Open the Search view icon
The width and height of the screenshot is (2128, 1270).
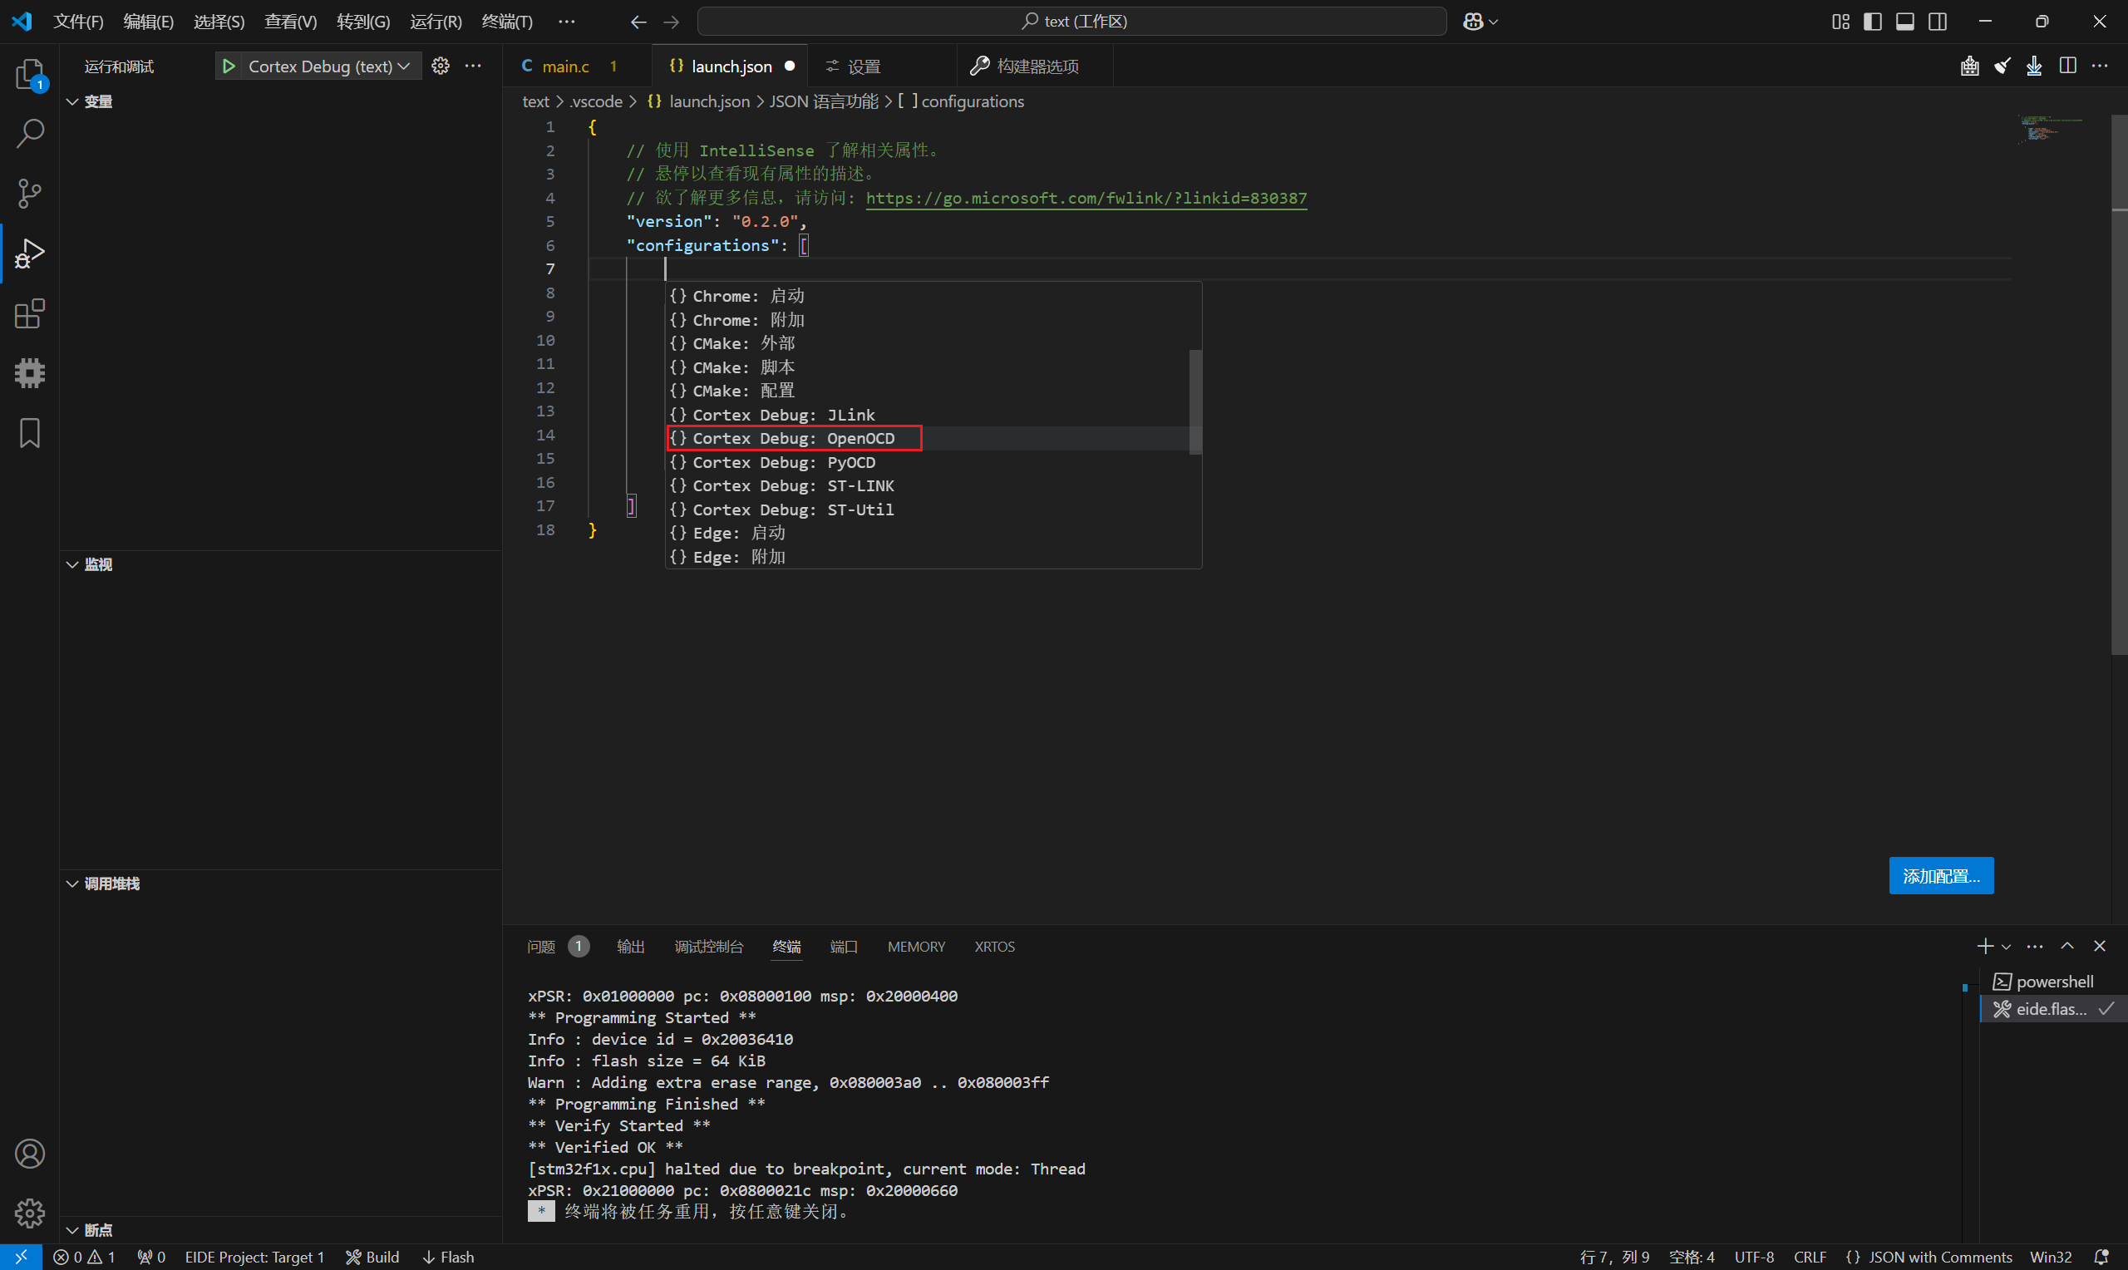30,134
